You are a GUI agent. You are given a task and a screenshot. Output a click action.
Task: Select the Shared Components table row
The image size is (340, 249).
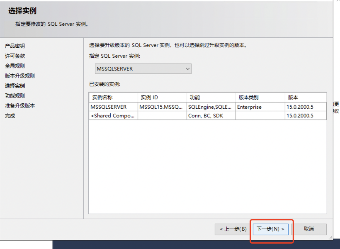[x=113, y=116]
